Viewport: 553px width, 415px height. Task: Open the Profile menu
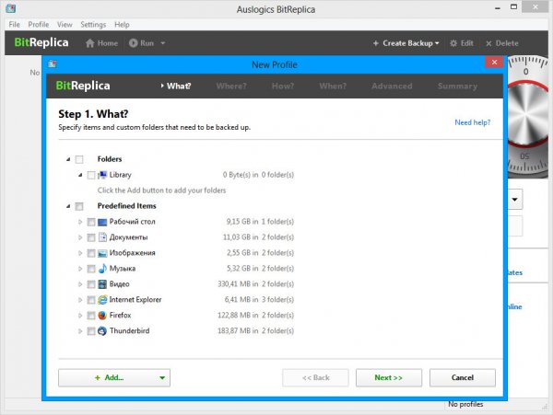pos(39,24)
